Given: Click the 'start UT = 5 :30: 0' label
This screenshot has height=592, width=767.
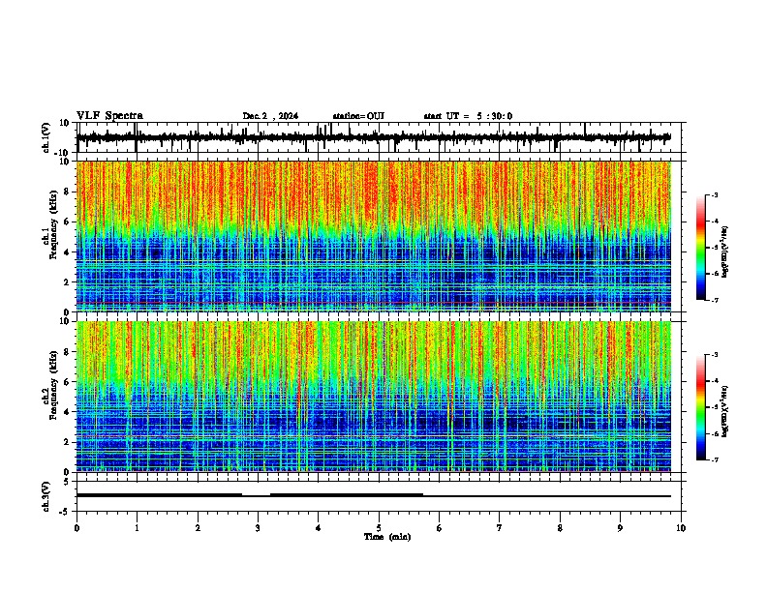Looking at the screenshot, I should coord(468,116).
